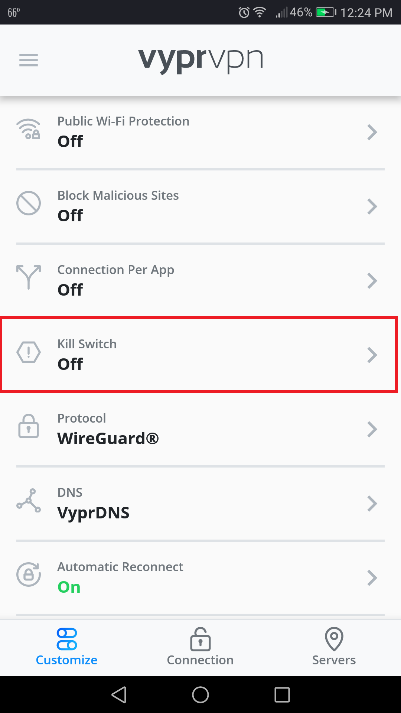This screenshot has width=401, height=713.
Task: Click the Connection lock icon
Action: pos(200,639)
